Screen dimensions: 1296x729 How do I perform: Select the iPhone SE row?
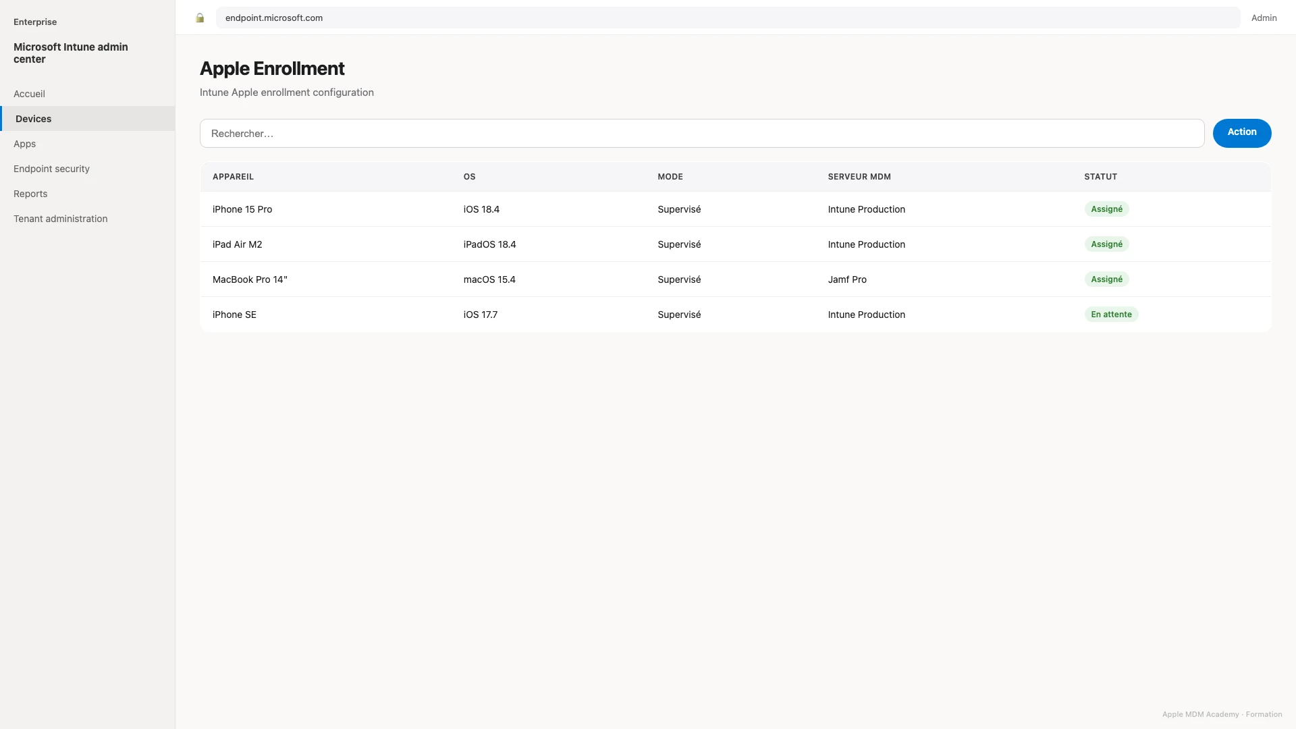(735, 315)
